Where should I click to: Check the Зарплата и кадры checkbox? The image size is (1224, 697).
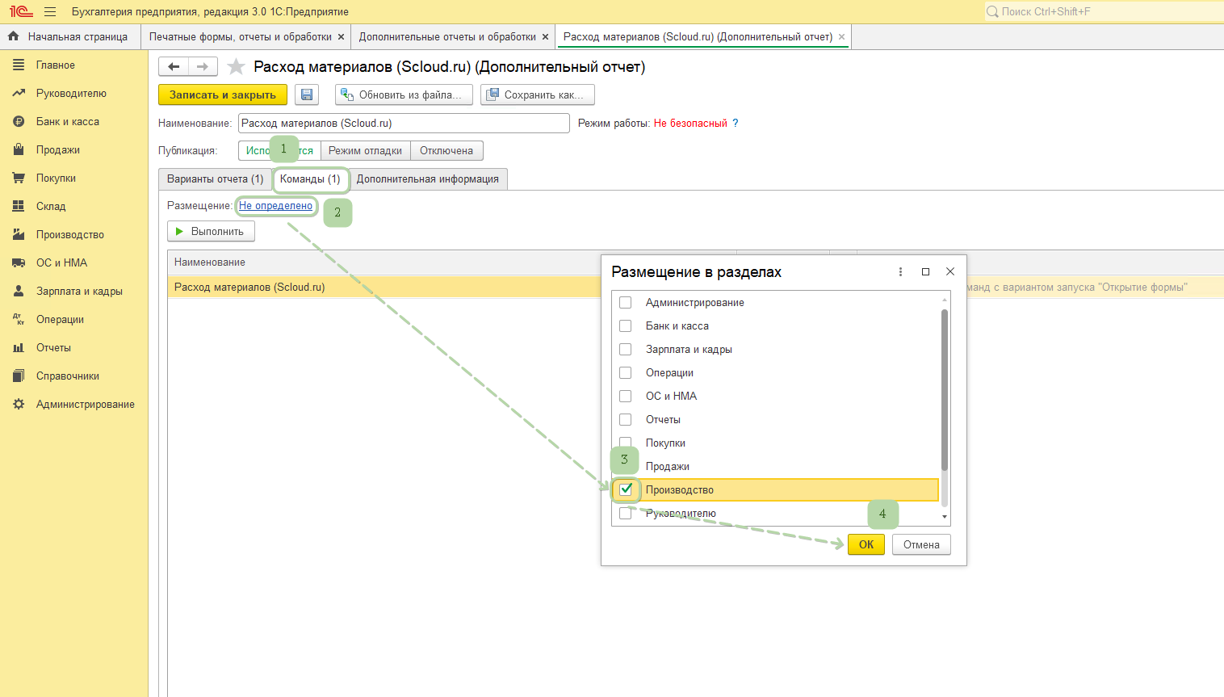625,349
